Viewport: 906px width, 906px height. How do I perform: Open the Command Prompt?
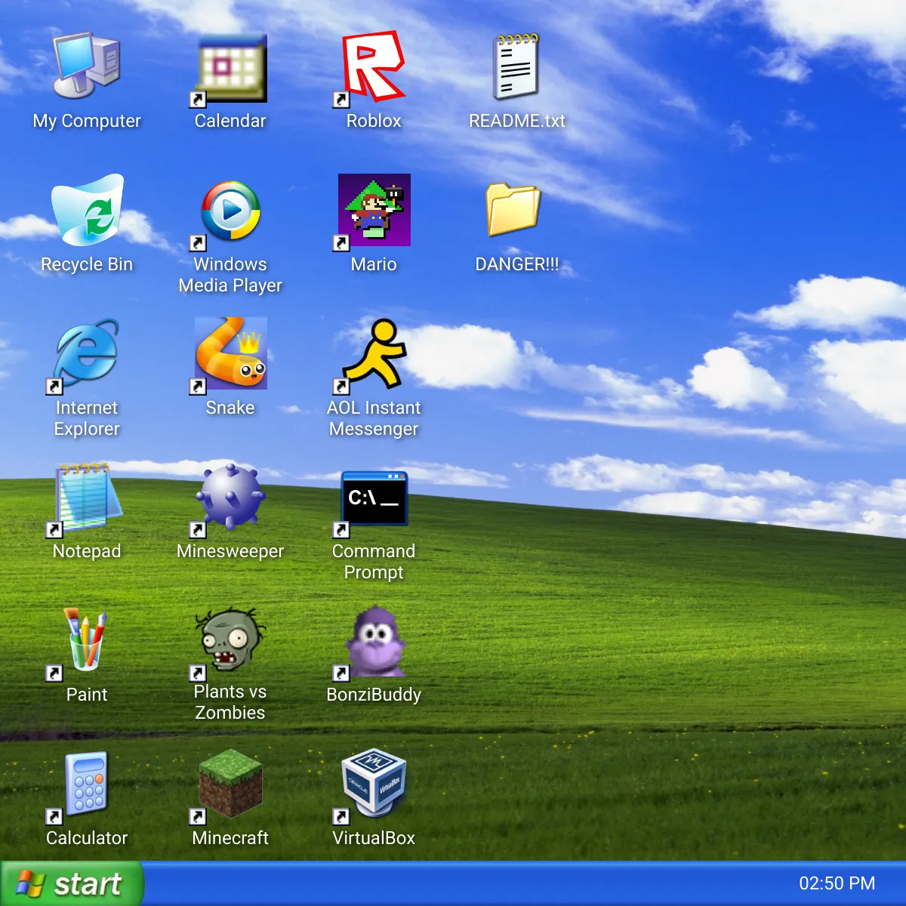(373, 498)
